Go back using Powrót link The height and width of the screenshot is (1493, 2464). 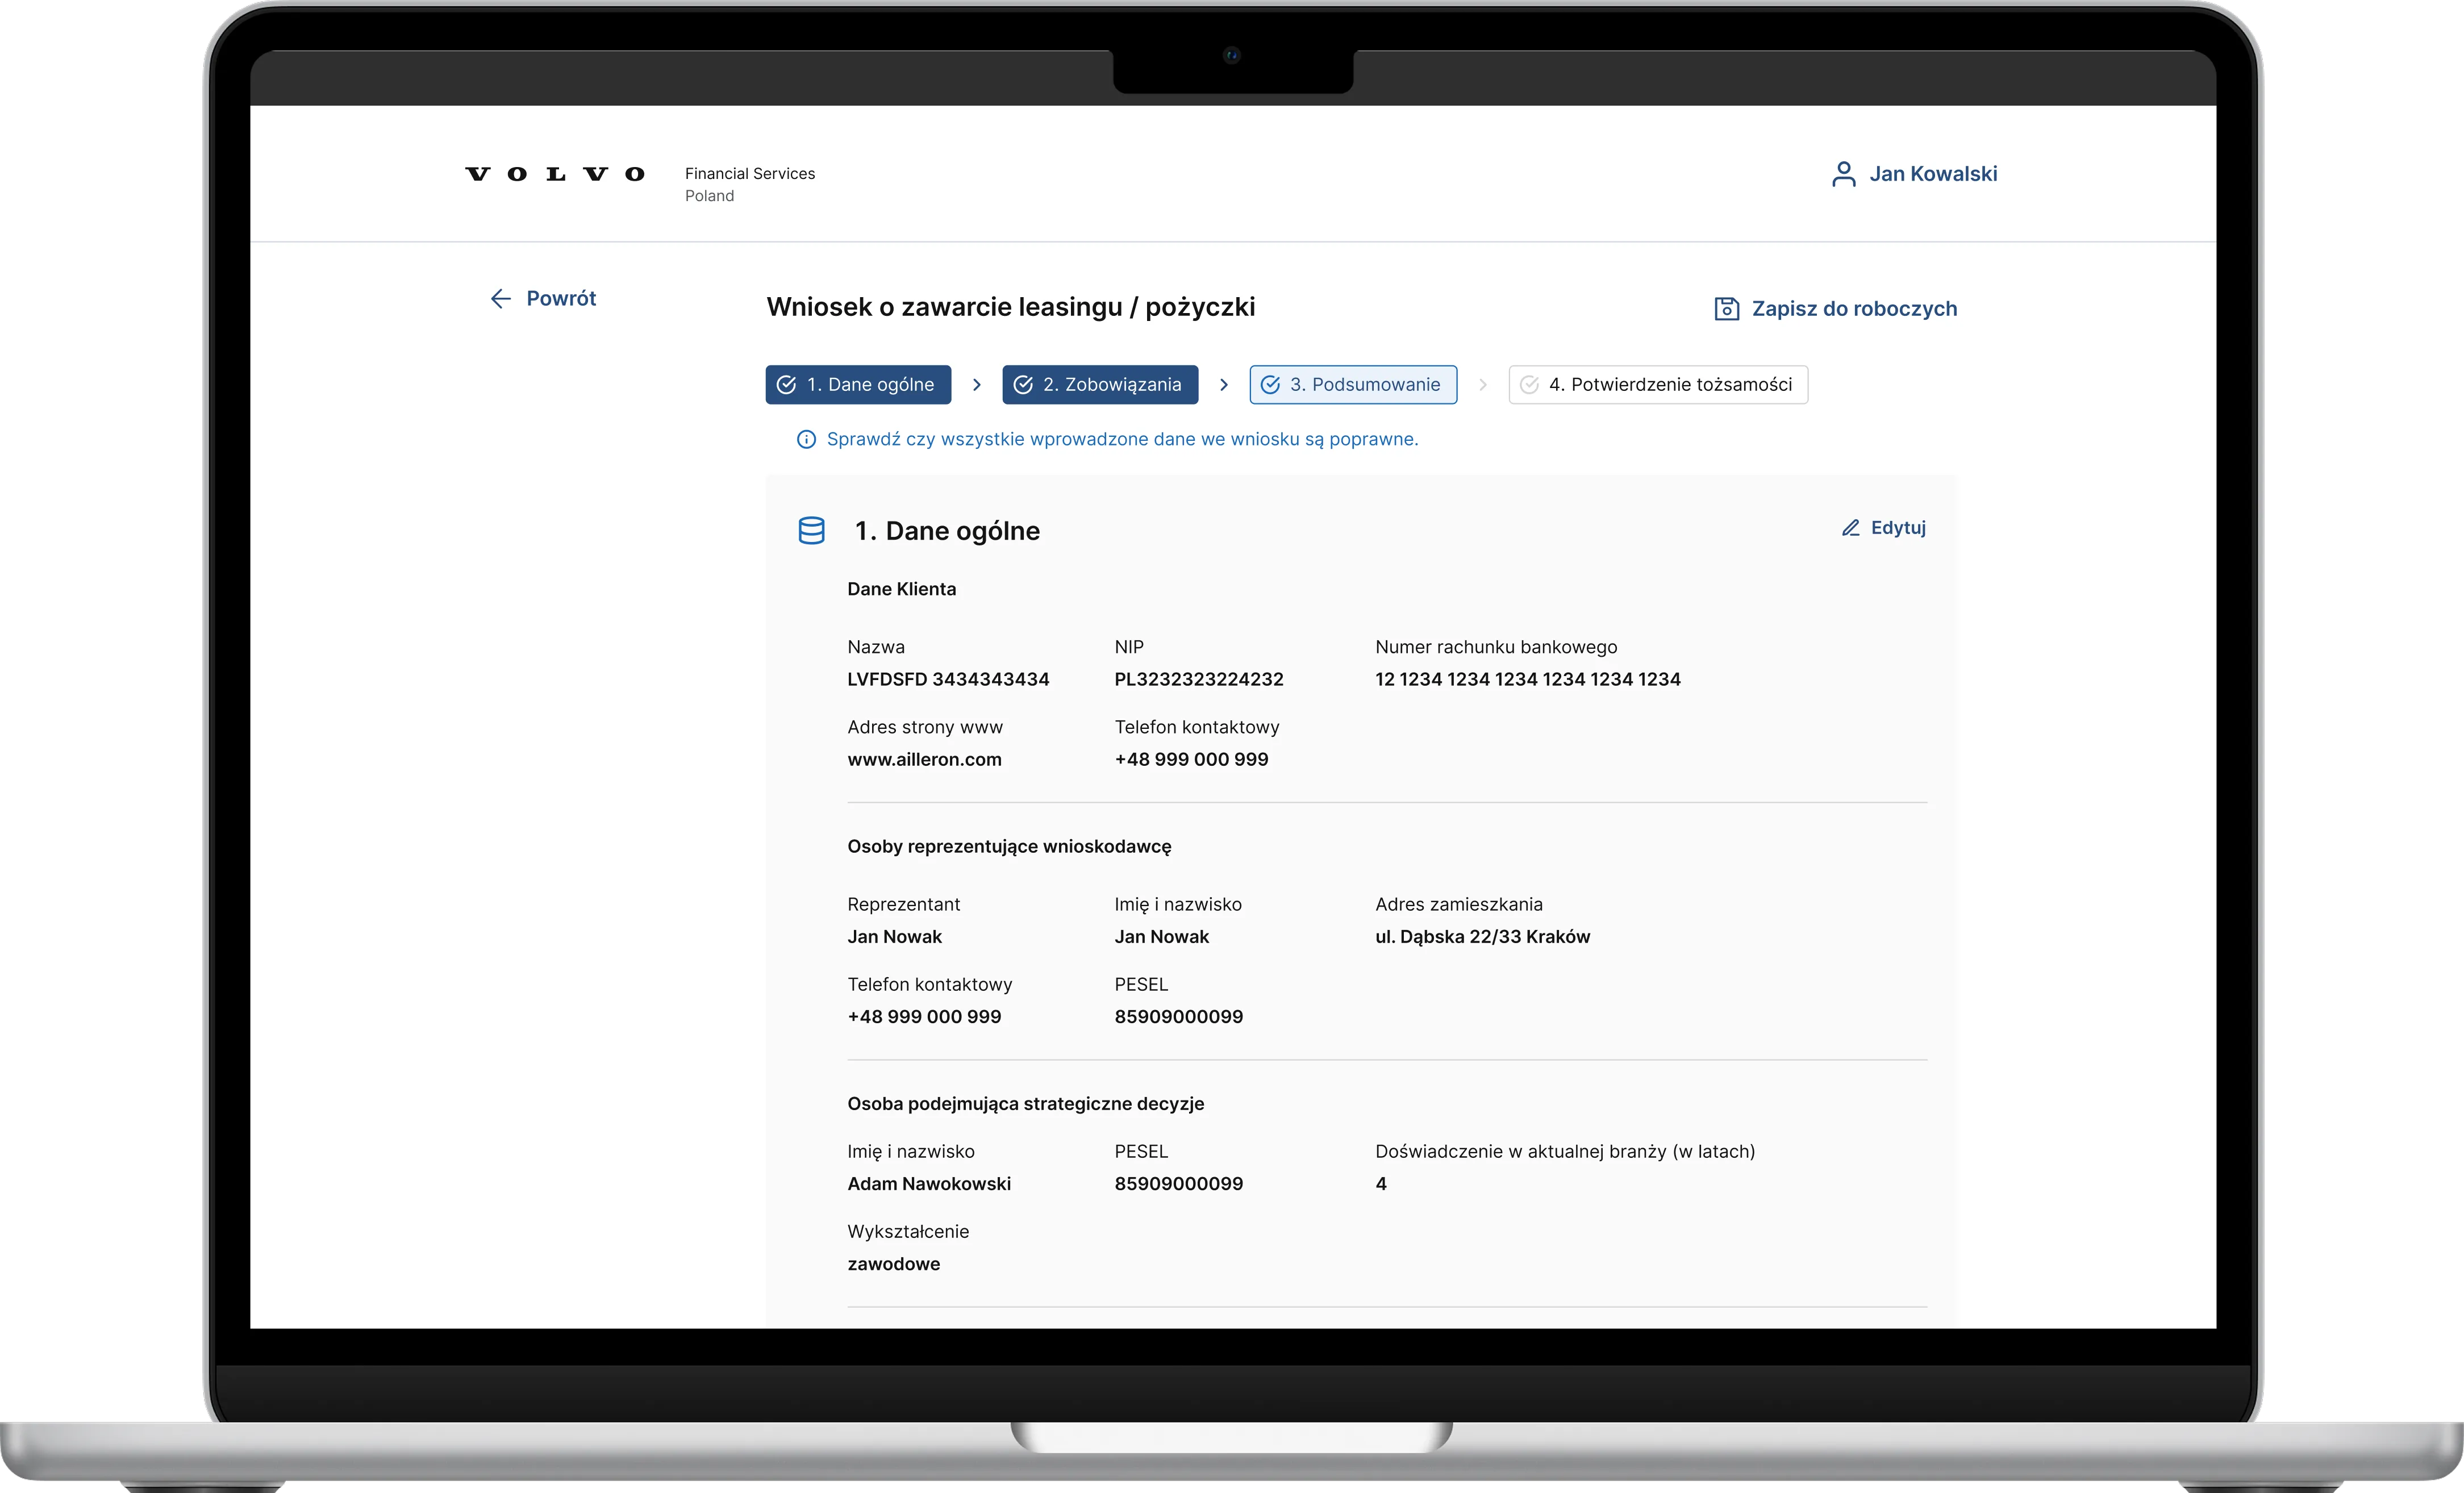[543, 298]
